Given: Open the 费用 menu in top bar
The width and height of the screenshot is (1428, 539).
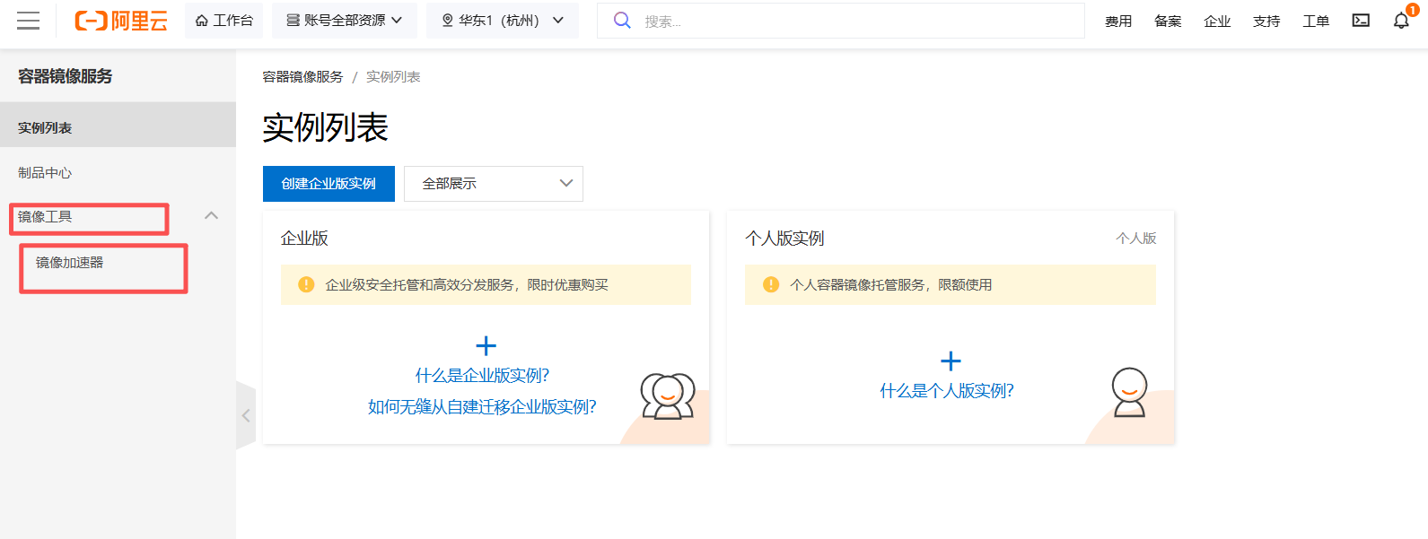Looking at the screenshot, I should [1118, 22].
